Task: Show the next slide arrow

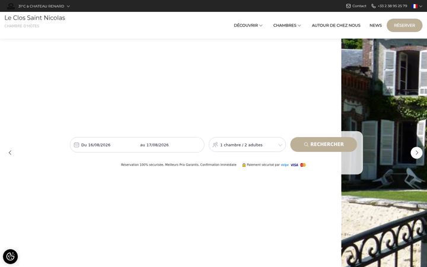Action: (x=416, y=152)
